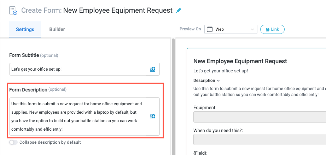
Task: Collapse the Description section in the preview
Action: (218, 81)
